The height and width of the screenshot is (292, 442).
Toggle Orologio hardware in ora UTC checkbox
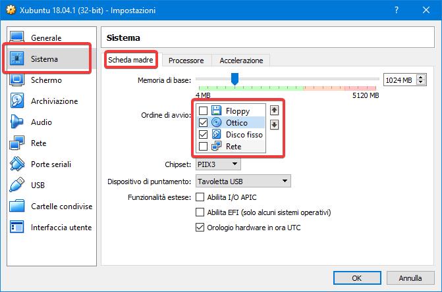[x=200, y=227]
